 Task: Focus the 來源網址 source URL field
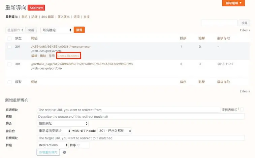[129, 110]
